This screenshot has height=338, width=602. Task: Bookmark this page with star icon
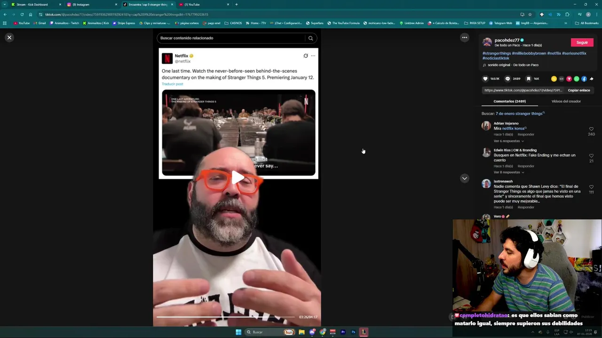coord(530,15)
